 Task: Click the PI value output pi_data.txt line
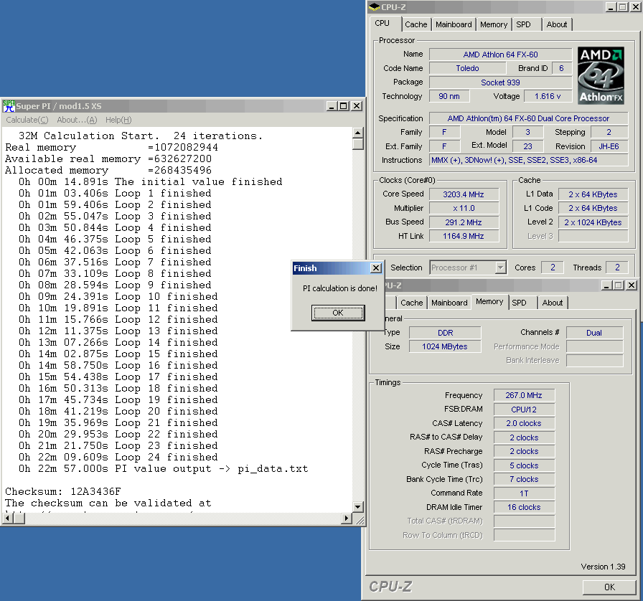click(163, 468)
